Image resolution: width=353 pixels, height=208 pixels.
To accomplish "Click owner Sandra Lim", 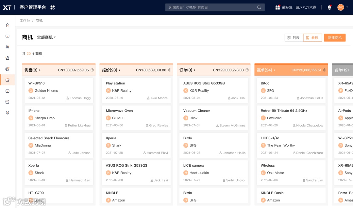I will [313, 180].
